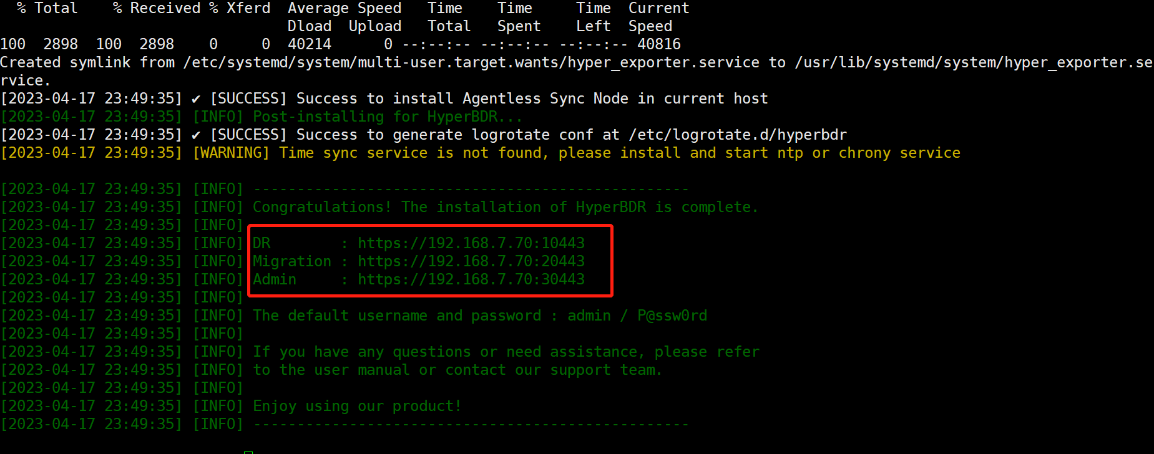1154x454 pixels.
Task: Click the "Admin" label in URL list
Action: click(x=275, y=279)
